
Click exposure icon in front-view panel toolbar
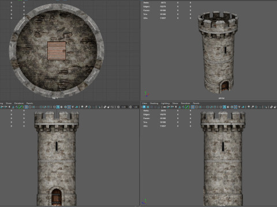118,107
